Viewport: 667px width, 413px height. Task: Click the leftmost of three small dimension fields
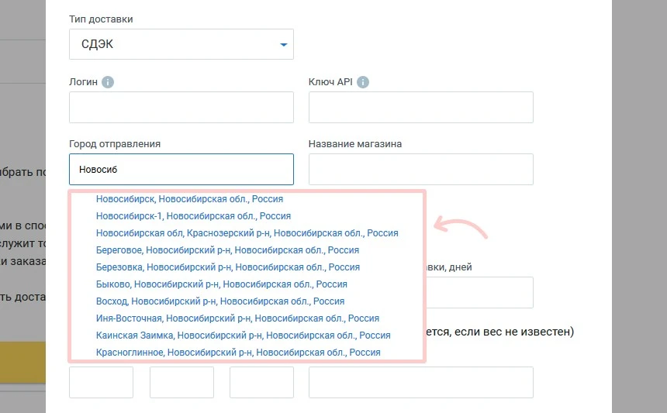coord(101,382)
